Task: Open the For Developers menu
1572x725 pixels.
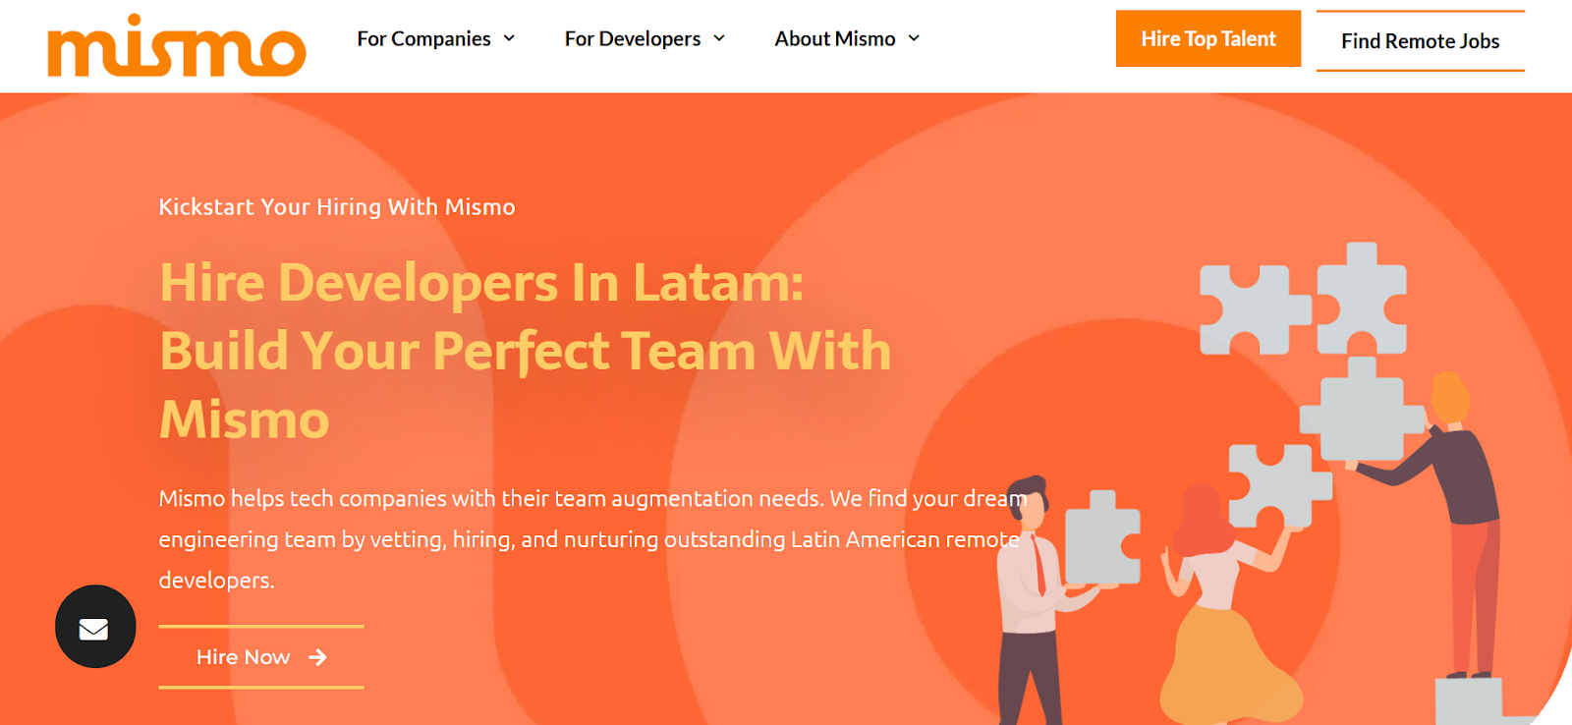Action: point(645,38)
